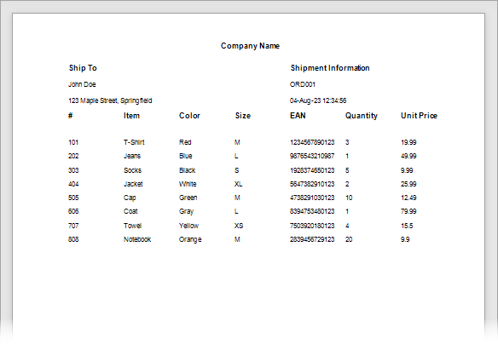Viewport: 498px width, 344px height.
Task: Click EAN 8394753480123
Action: click(312, 211)
